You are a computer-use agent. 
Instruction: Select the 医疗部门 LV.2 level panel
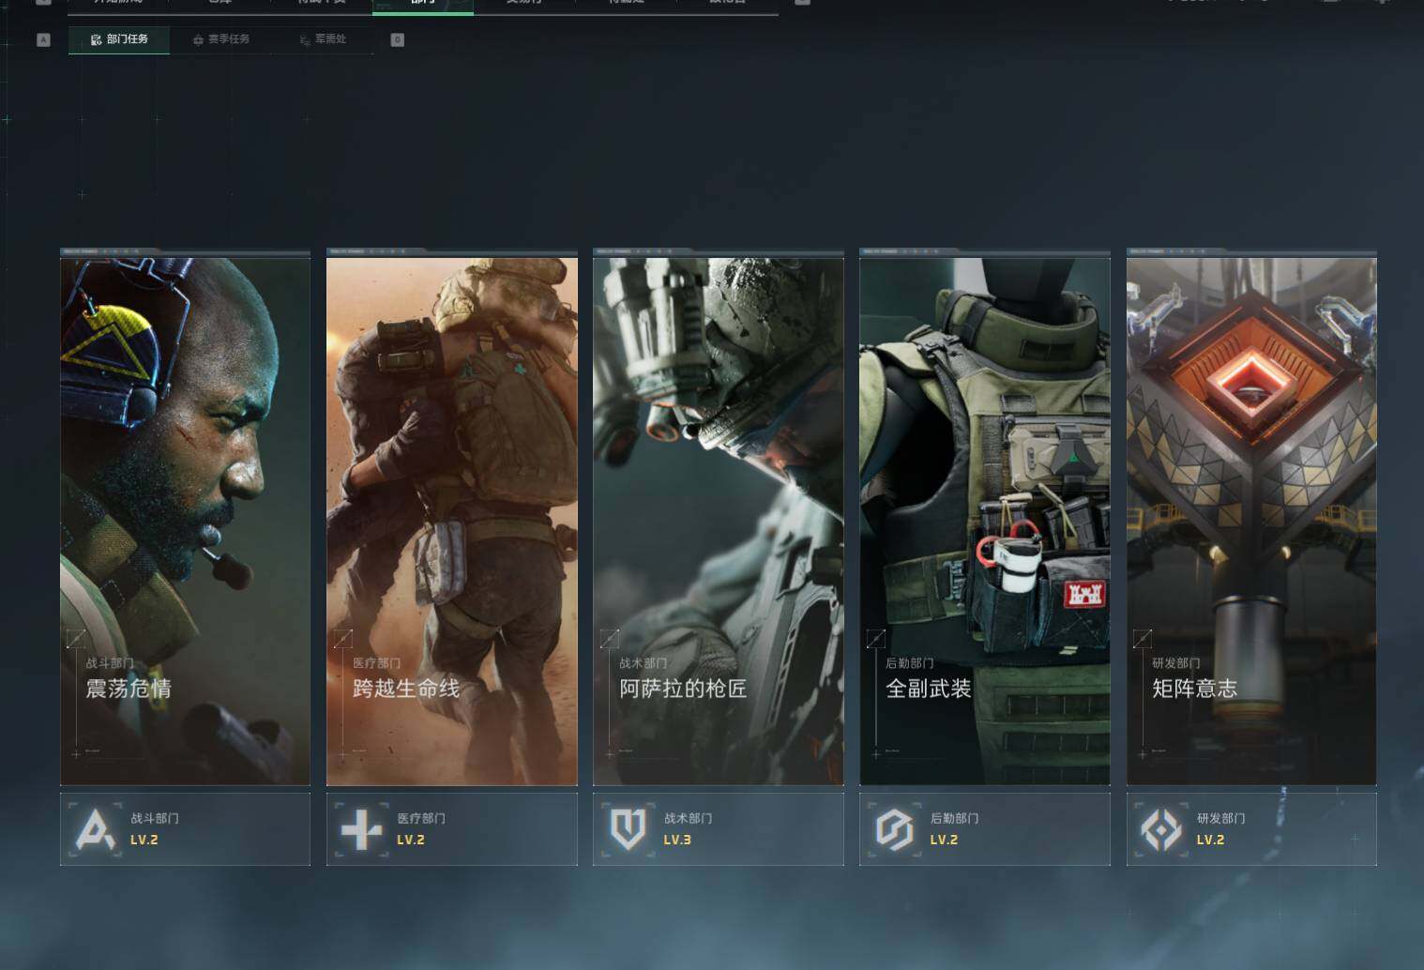(x=452, y=829)
